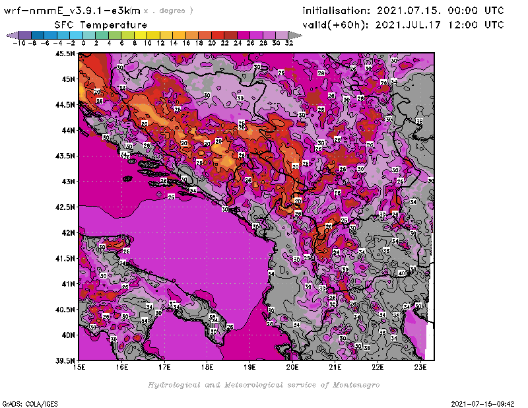This screenshot has height=408, width=528.
Task: Click the '19E' longitude label
Action: pyautogui.click(x=249, y=367)
